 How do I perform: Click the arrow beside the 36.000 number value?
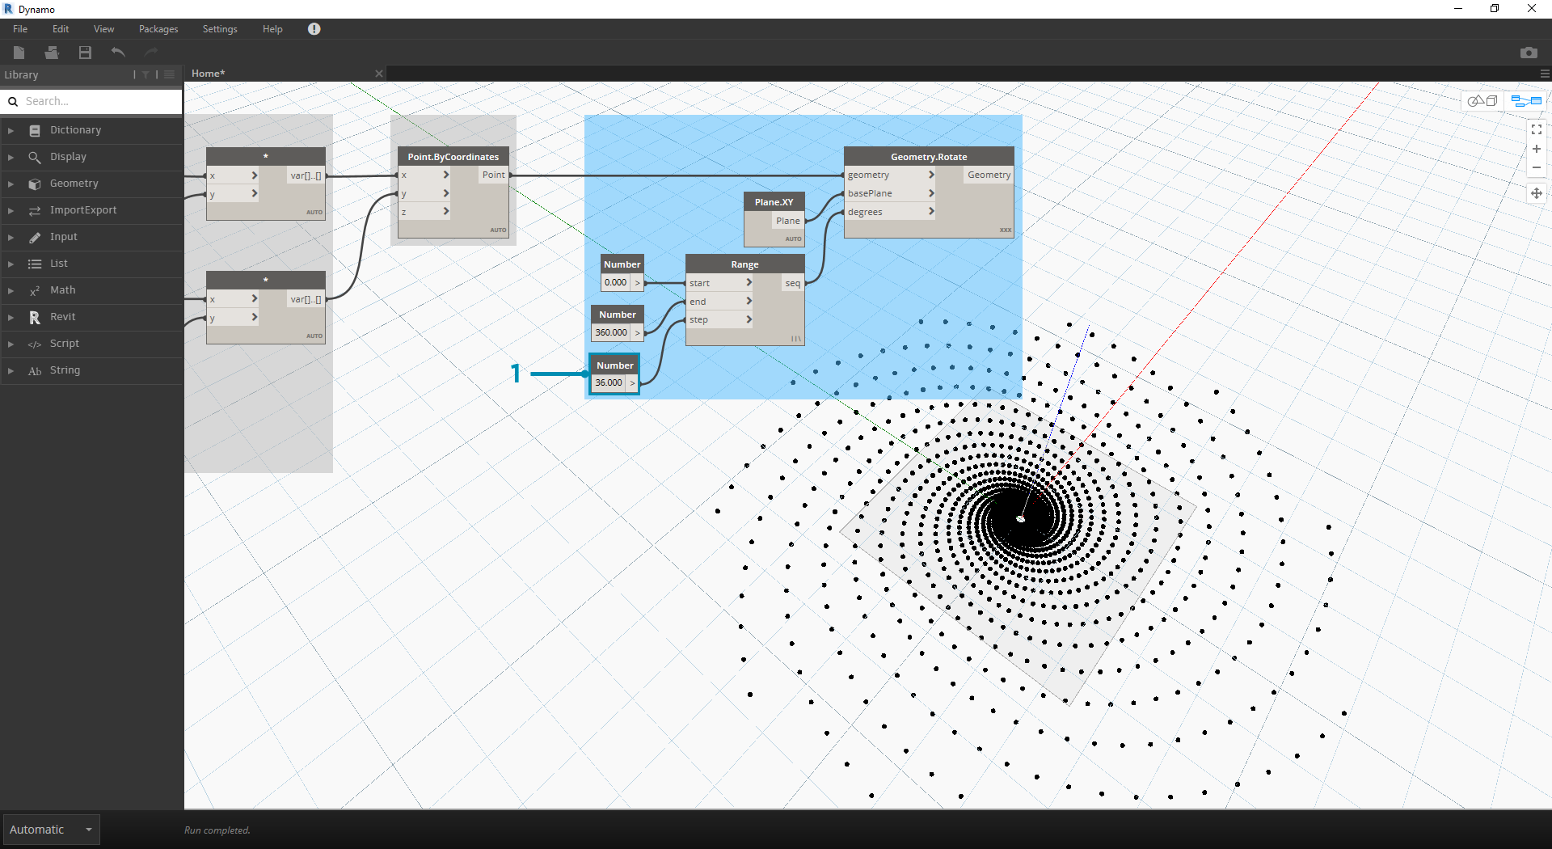coord(632,383)
